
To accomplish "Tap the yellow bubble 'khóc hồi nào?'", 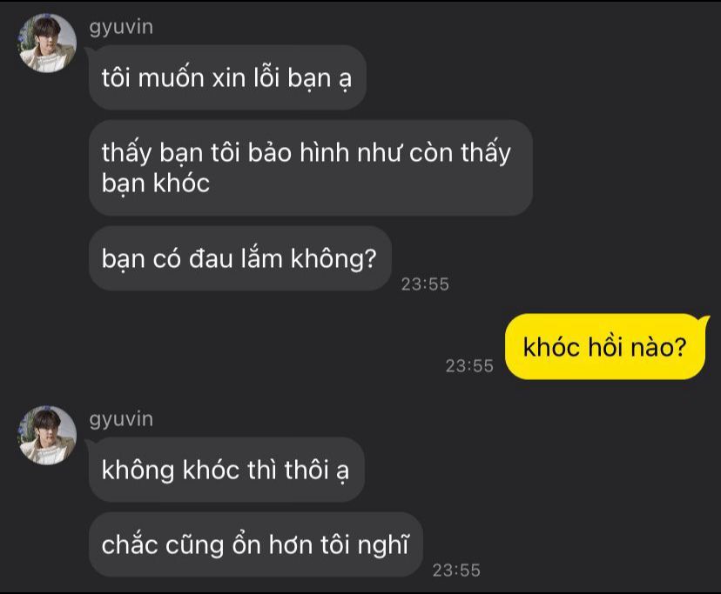I will pos(605,347).
